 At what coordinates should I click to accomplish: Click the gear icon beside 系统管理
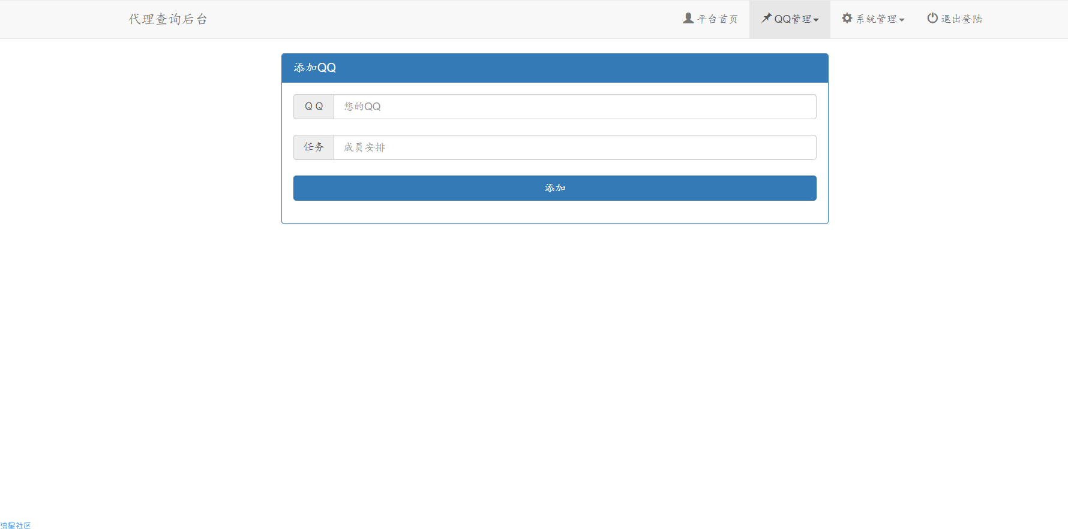click(x=847, y=19)
